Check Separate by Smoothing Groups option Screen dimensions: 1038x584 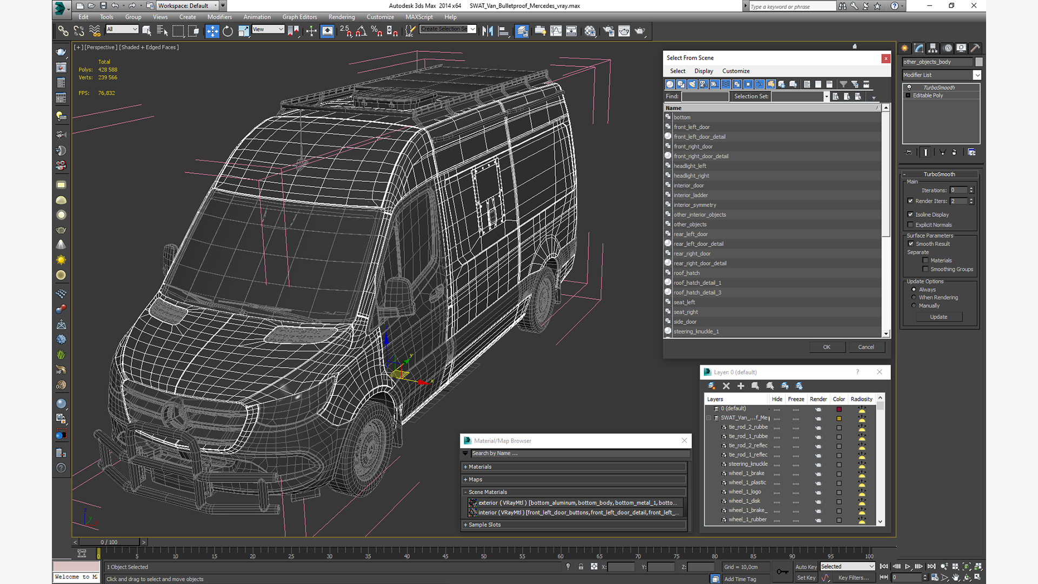pos(926,269)
